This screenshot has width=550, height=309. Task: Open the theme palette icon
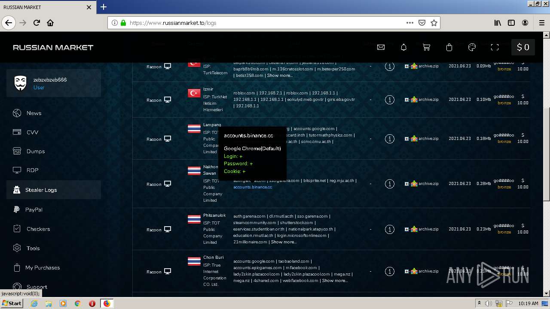472,47
